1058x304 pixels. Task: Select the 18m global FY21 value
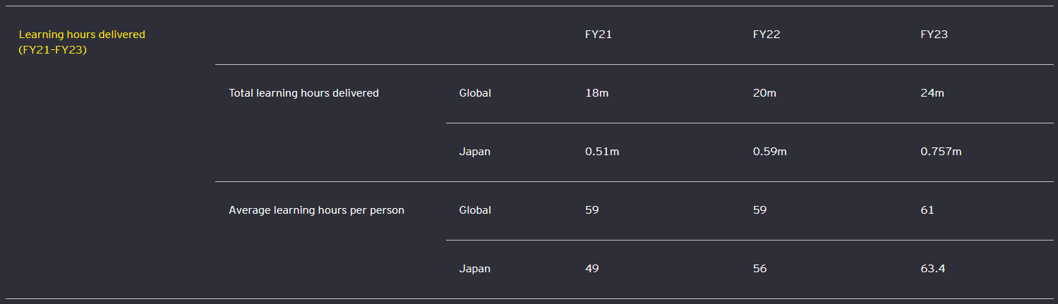click(x=596, y=93)
